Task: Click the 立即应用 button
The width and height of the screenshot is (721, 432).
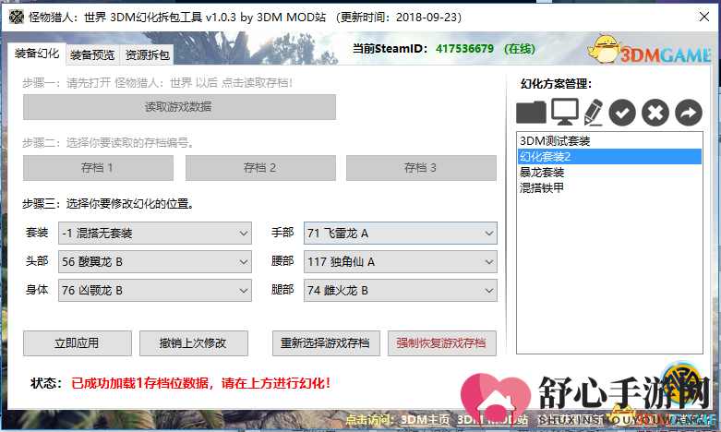Action: tap(78, 343)
